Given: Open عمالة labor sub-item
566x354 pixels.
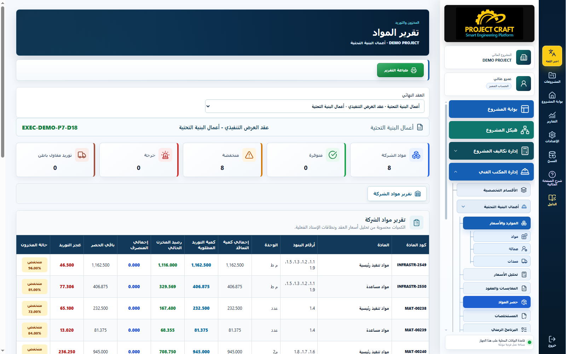Looking at the screenshot, I should [x=502, y=249].
